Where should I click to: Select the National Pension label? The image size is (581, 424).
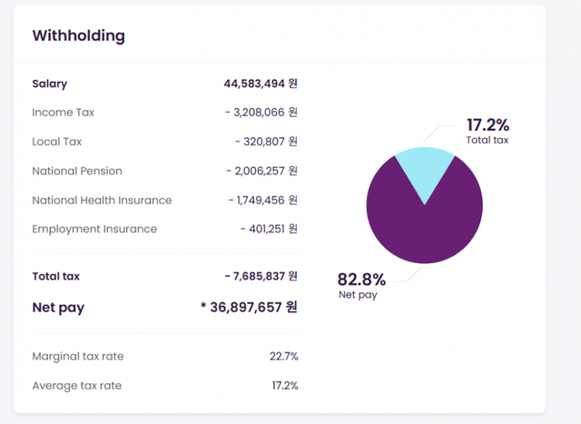click(76, 171)
